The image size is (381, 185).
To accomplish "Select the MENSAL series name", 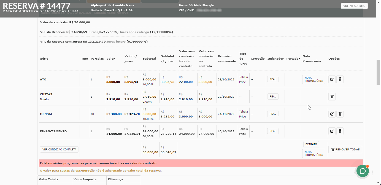I will point(46,114).
